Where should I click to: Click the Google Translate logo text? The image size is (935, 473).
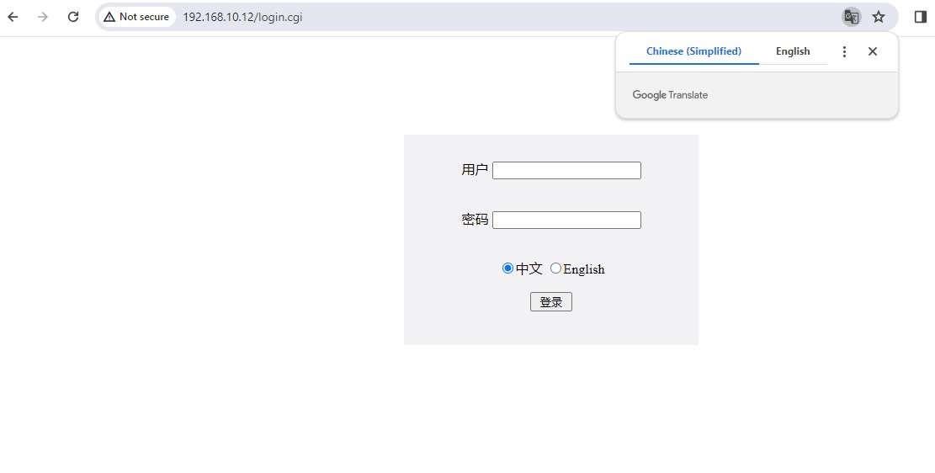(x=670, y=95)
